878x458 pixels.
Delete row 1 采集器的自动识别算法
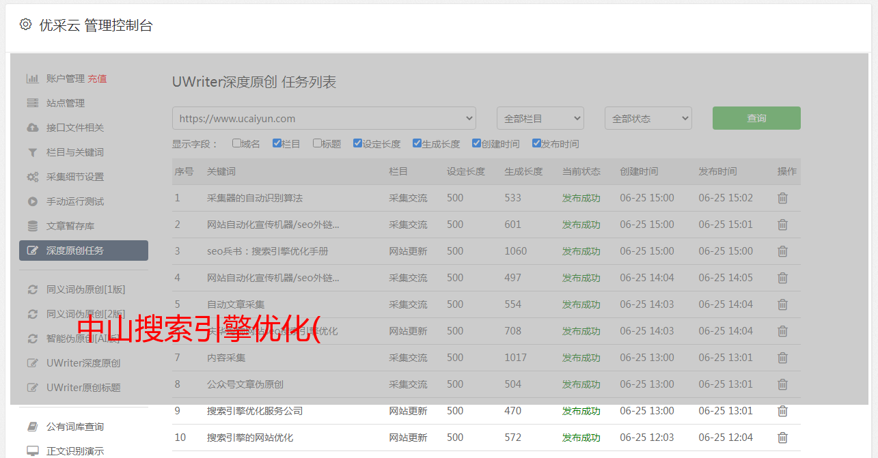(783, 198)
